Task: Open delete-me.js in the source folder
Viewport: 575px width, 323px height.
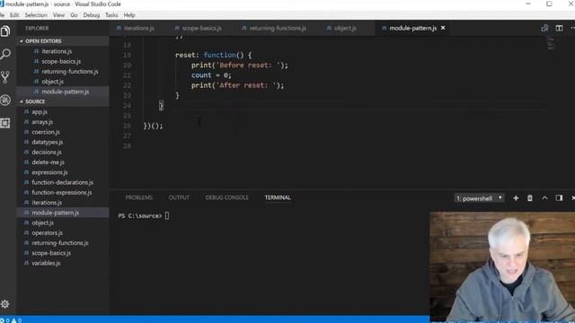Action: pyautogui.click(x=63, y=162)
